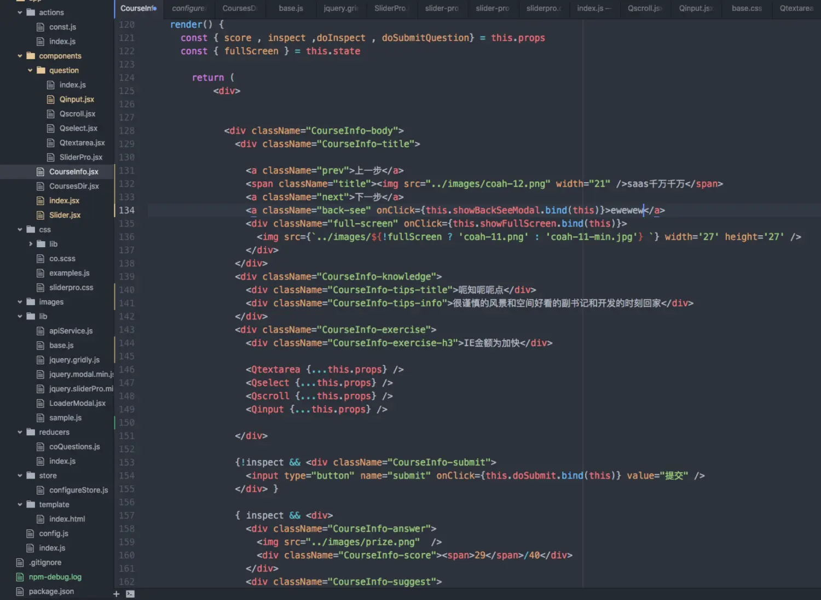Open base.js in the lib folder
Screen dimensions: 821x600
click(x=61, y=345)
